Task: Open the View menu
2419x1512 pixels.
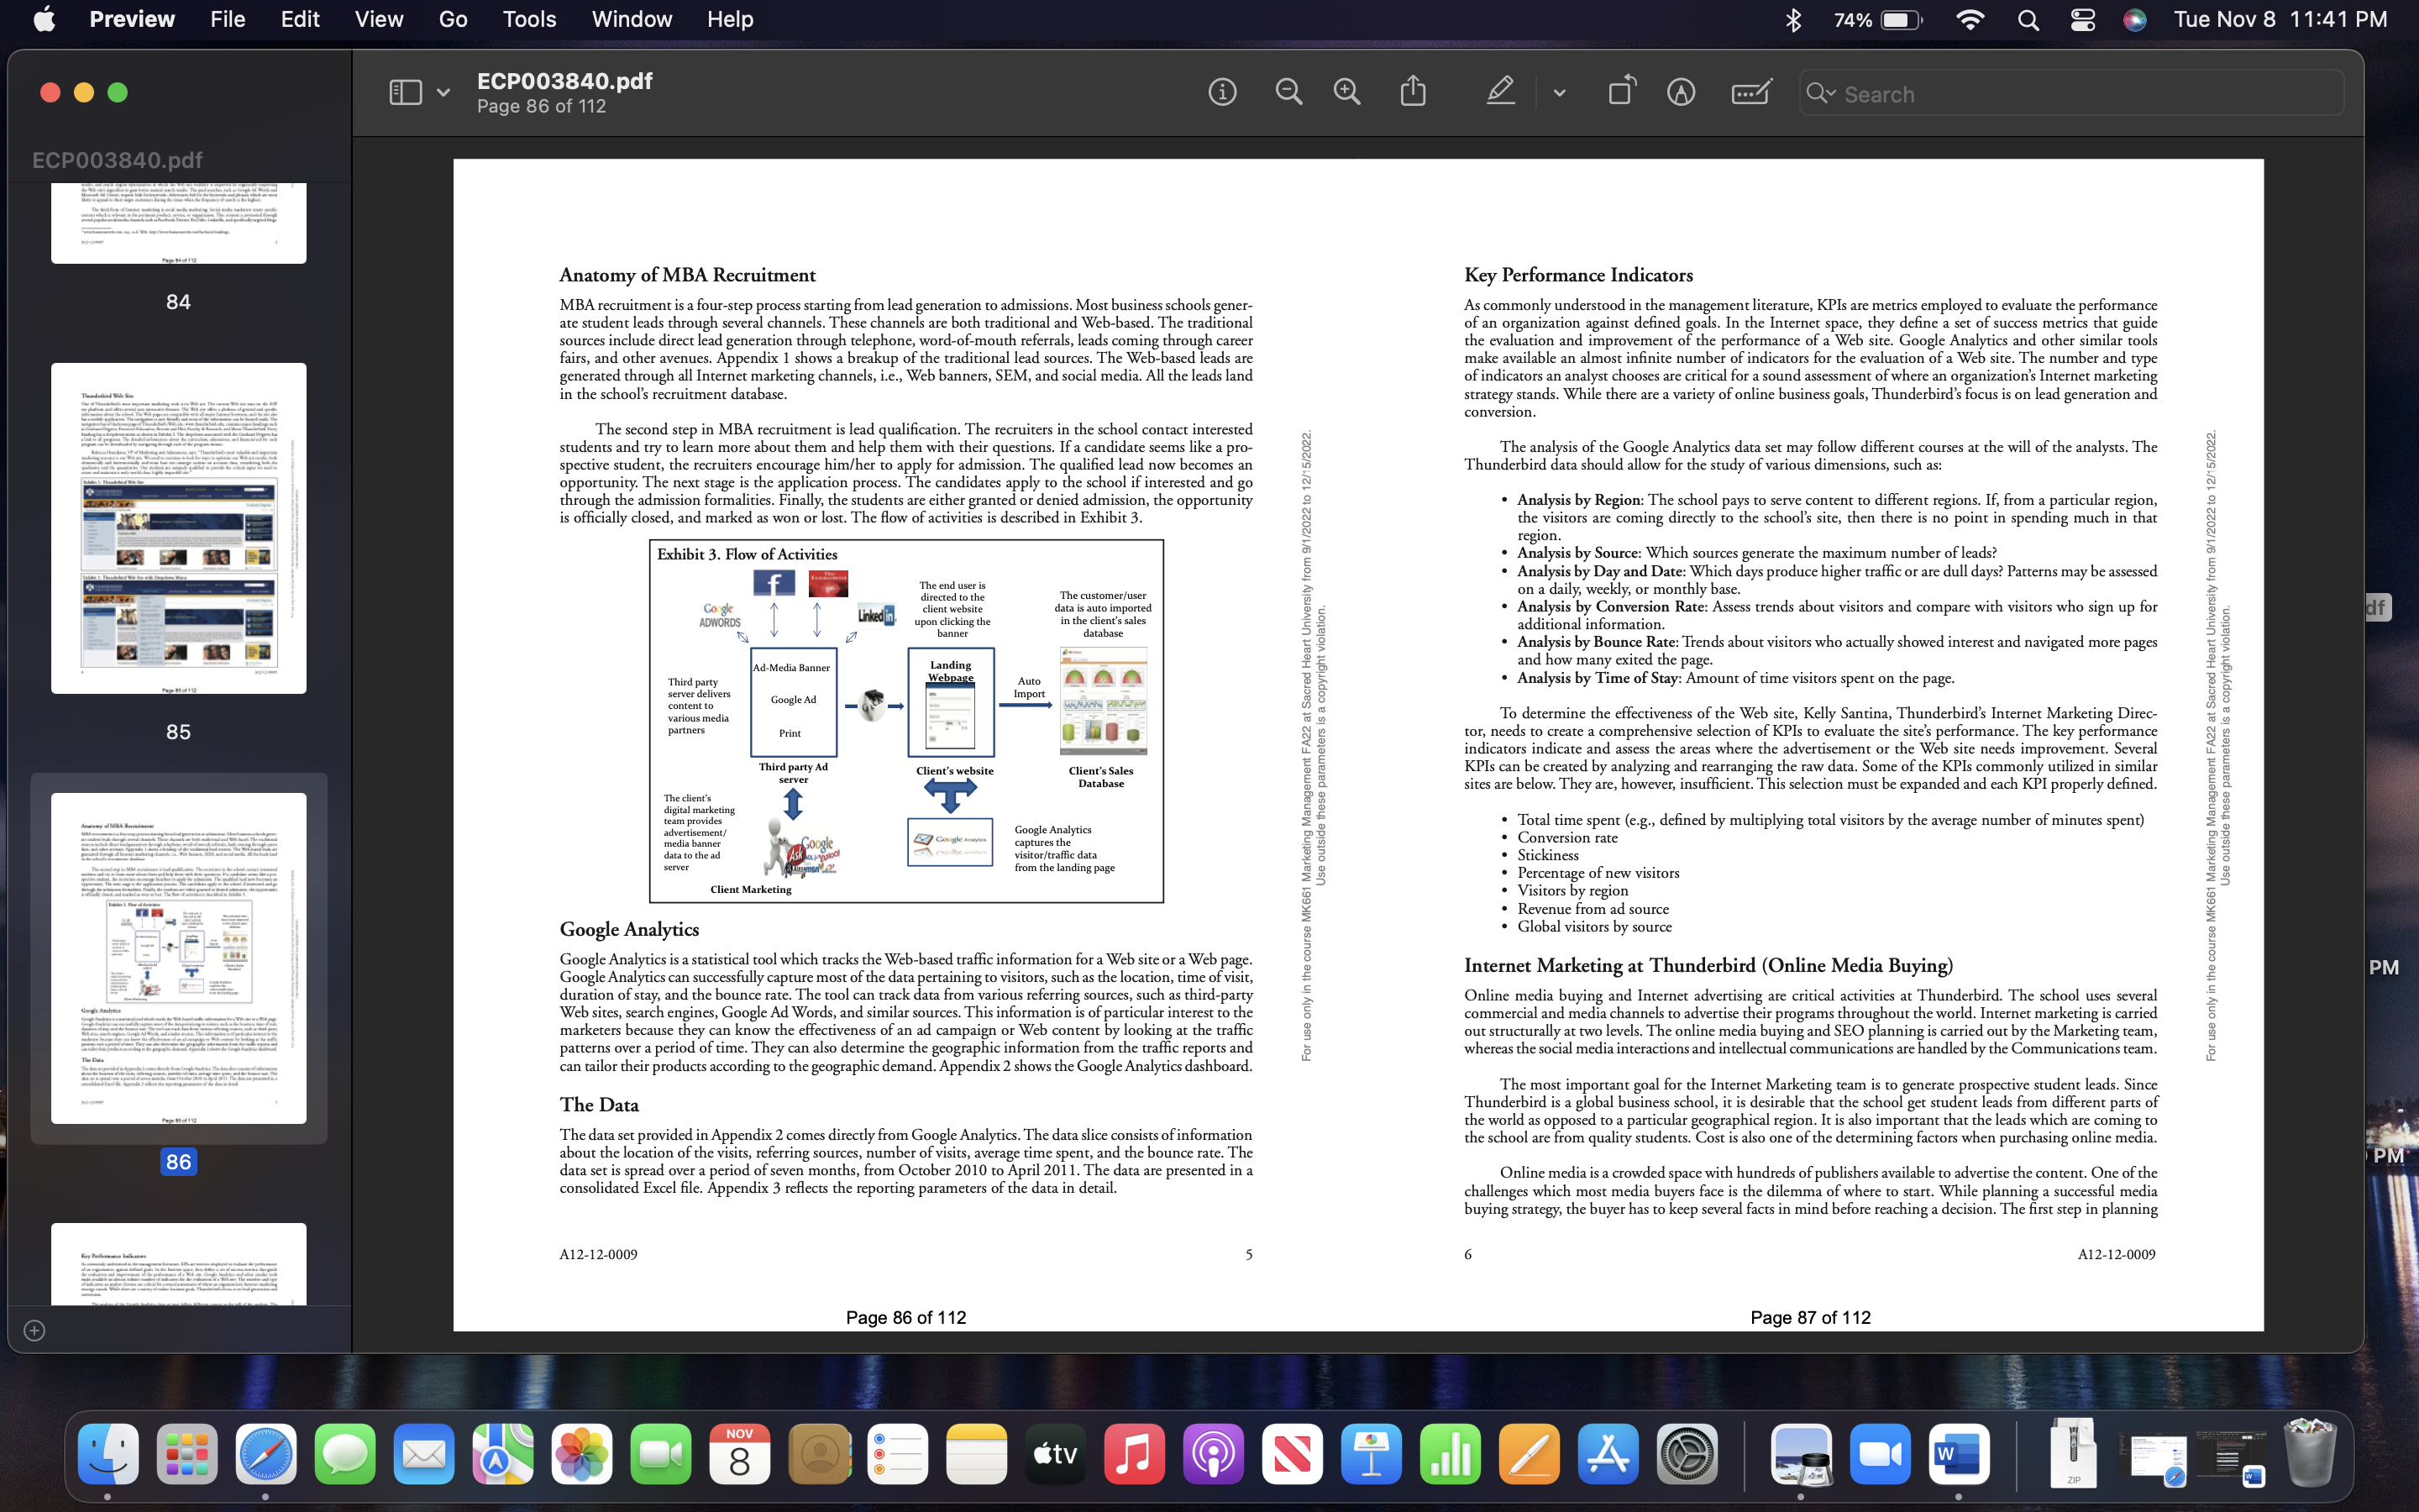Action: click(x=379, y=19)
